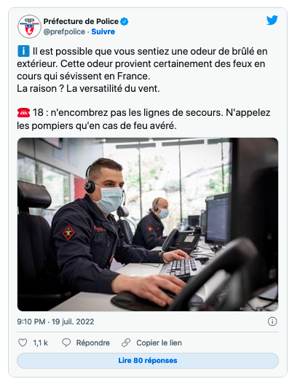This screenshot has height=387, width=300.
Task: Open the firefighter call center photo
Action: 148,224
